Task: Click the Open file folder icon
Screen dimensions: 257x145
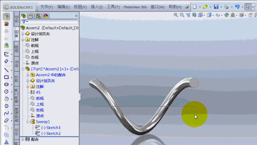Action: (x=205, y=7)
